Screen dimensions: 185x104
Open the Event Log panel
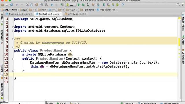pos(127,103)
